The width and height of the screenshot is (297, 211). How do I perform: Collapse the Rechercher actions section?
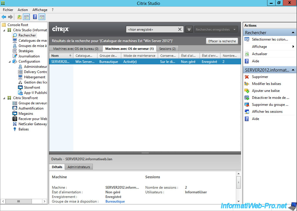tap(293, 33)
